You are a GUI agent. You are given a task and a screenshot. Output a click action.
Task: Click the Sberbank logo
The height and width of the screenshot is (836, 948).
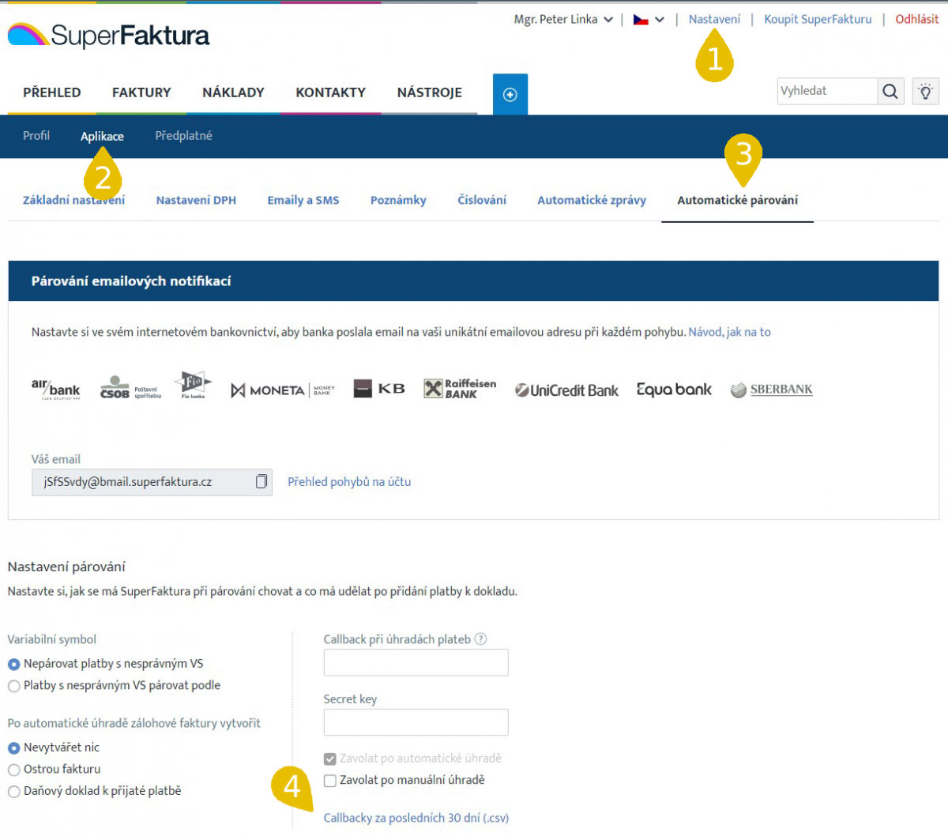pos(771,390)
